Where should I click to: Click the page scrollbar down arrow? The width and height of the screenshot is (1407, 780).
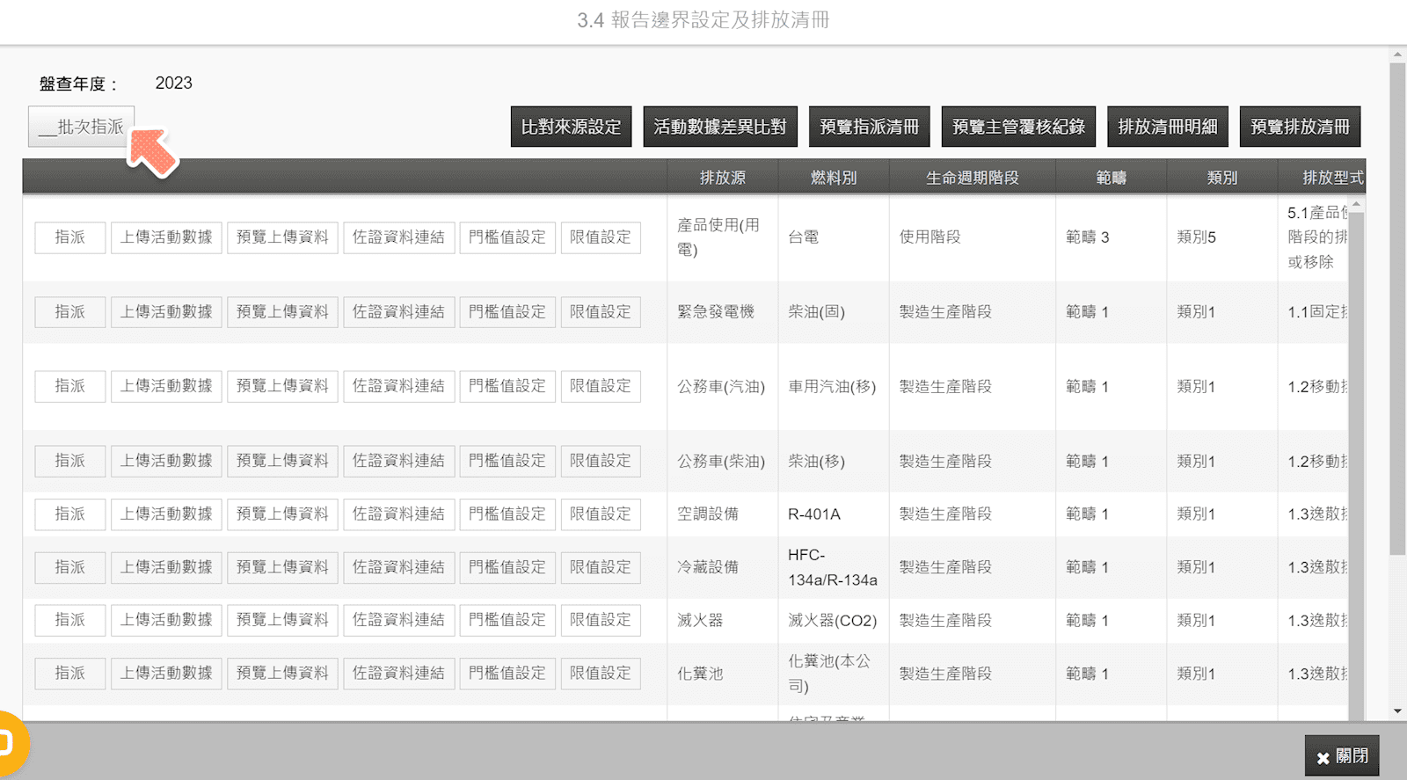1397,711
